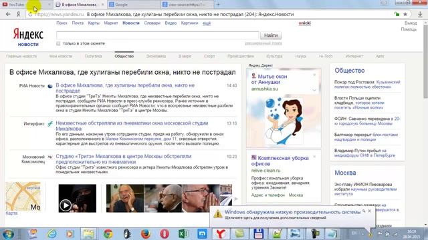Open the first Михалков photo thumbnail
Screen dimensions: 428x240
click(x=125, y=199)
